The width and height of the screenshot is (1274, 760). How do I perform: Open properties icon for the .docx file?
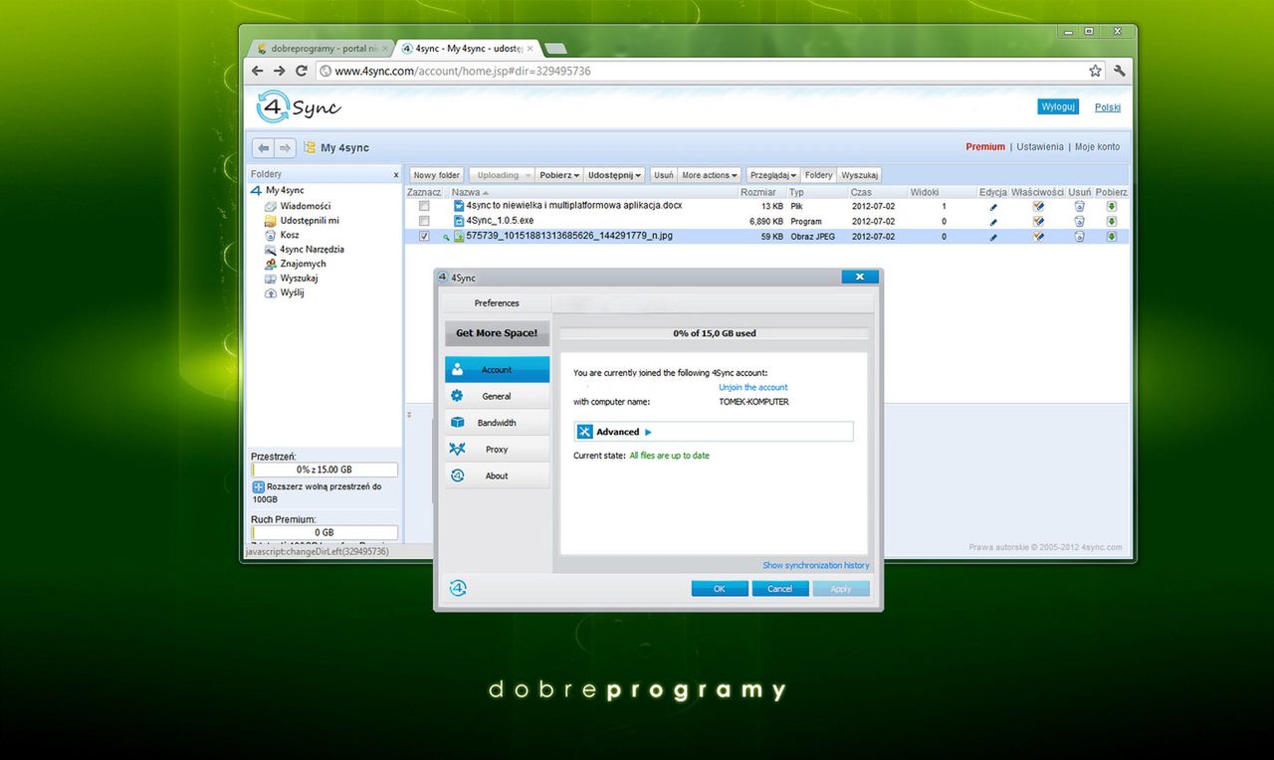(1038, 207)
